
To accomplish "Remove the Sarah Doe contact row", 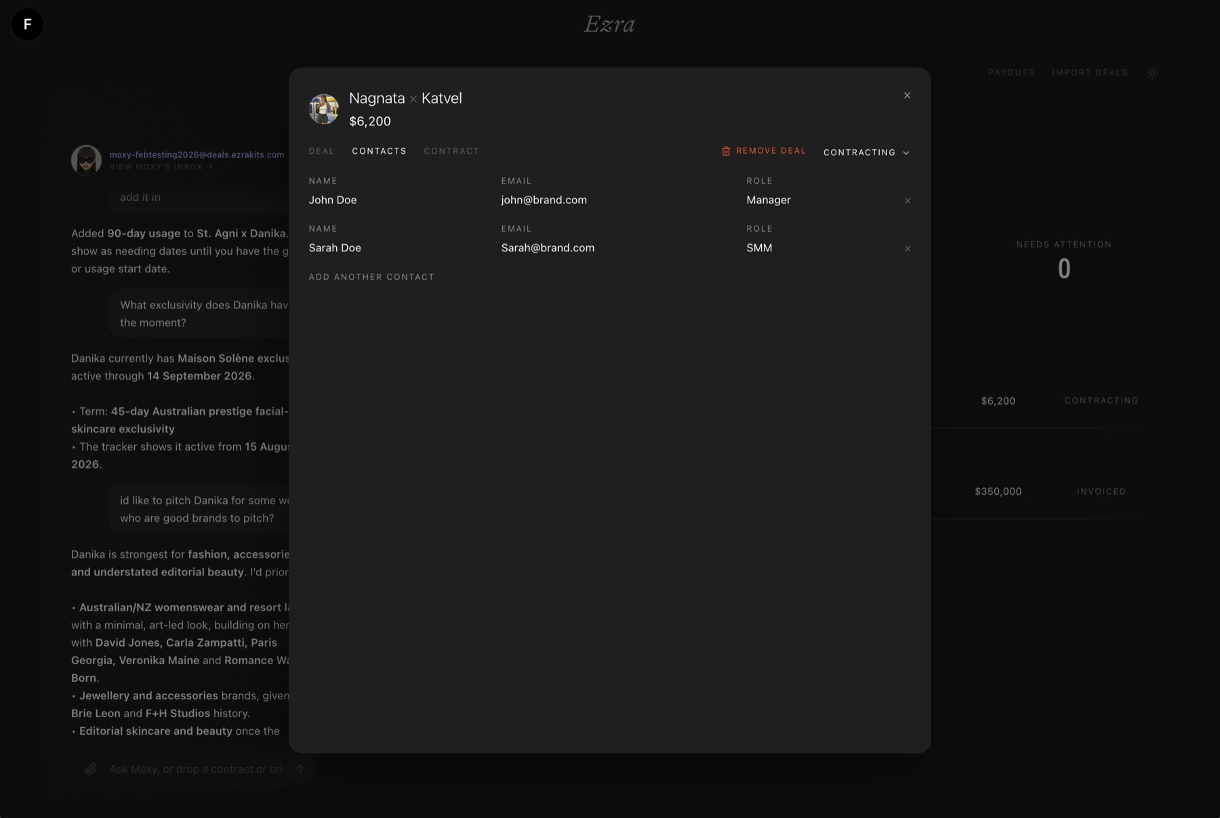I will click(x=908, y=249).
